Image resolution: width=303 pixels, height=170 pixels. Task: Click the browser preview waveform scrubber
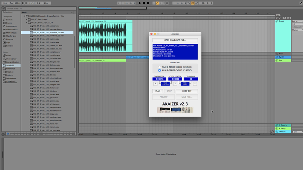[x=42, y=134]
